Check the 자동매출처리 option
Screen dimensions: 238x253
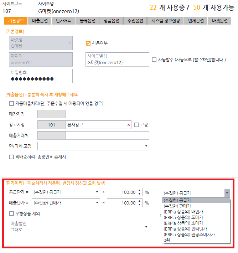[11, 104]
